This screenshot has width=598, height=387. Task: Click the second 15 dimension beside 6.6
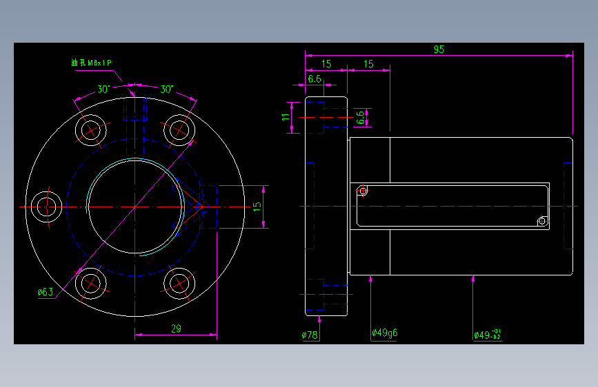[x=368, y=64]
